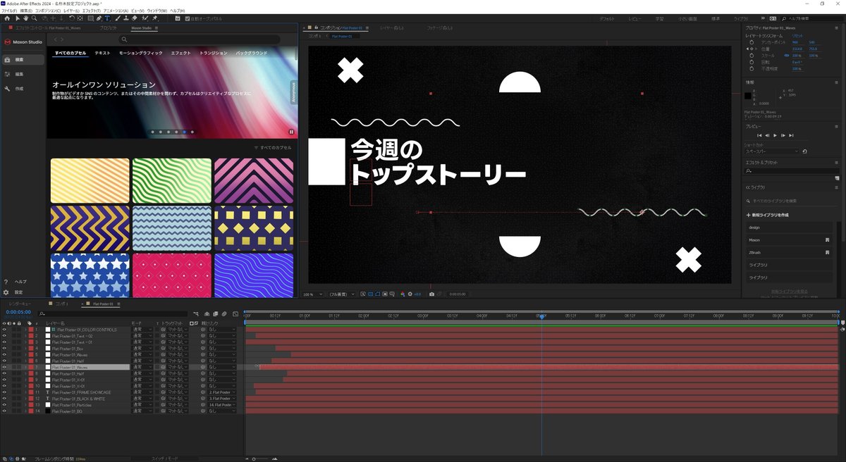
Task: Open the 親とリンク dropdown for Flat Poster 01_Particles
Action: [221, 405]
